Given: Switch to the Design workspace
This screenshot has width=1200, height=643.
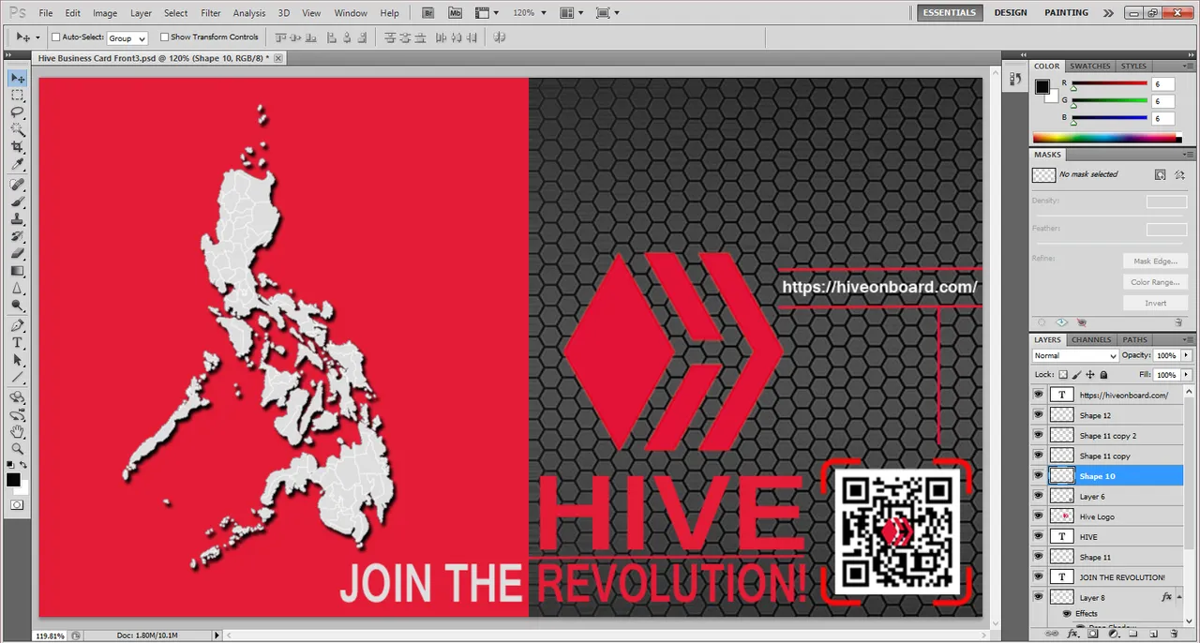Looking at the screenshot, I should [x=1011, y=13].
